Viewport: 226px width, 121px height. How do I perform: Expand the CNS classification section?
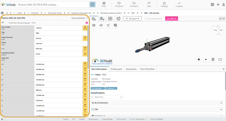tap(157, 109)
